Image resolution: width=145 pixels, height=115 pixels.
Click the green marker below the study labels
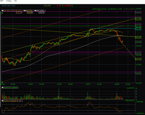2,13
